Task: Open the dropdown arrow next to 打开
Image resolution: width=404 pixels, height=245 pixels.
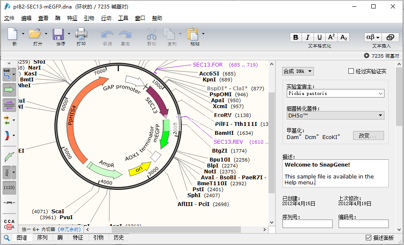Action: tap(46, 33)
